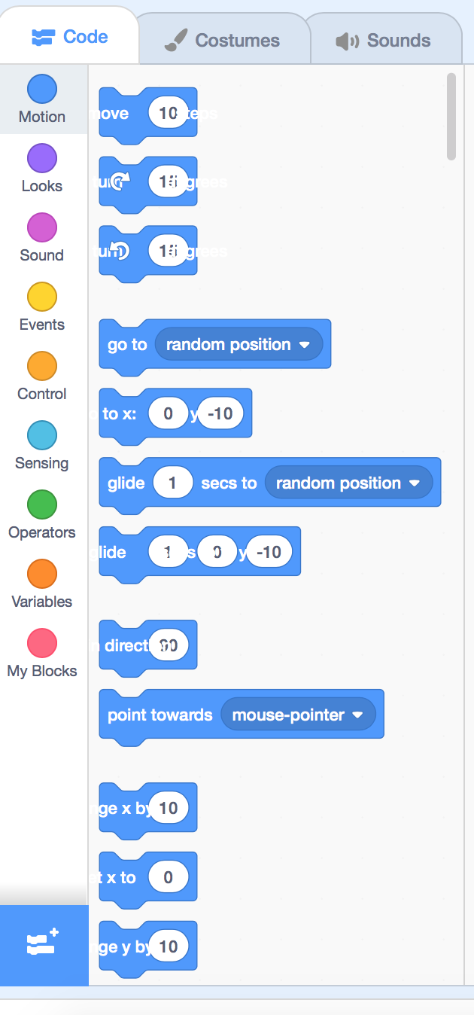
Task: Open the Operators block category
Action: [42, 504]
